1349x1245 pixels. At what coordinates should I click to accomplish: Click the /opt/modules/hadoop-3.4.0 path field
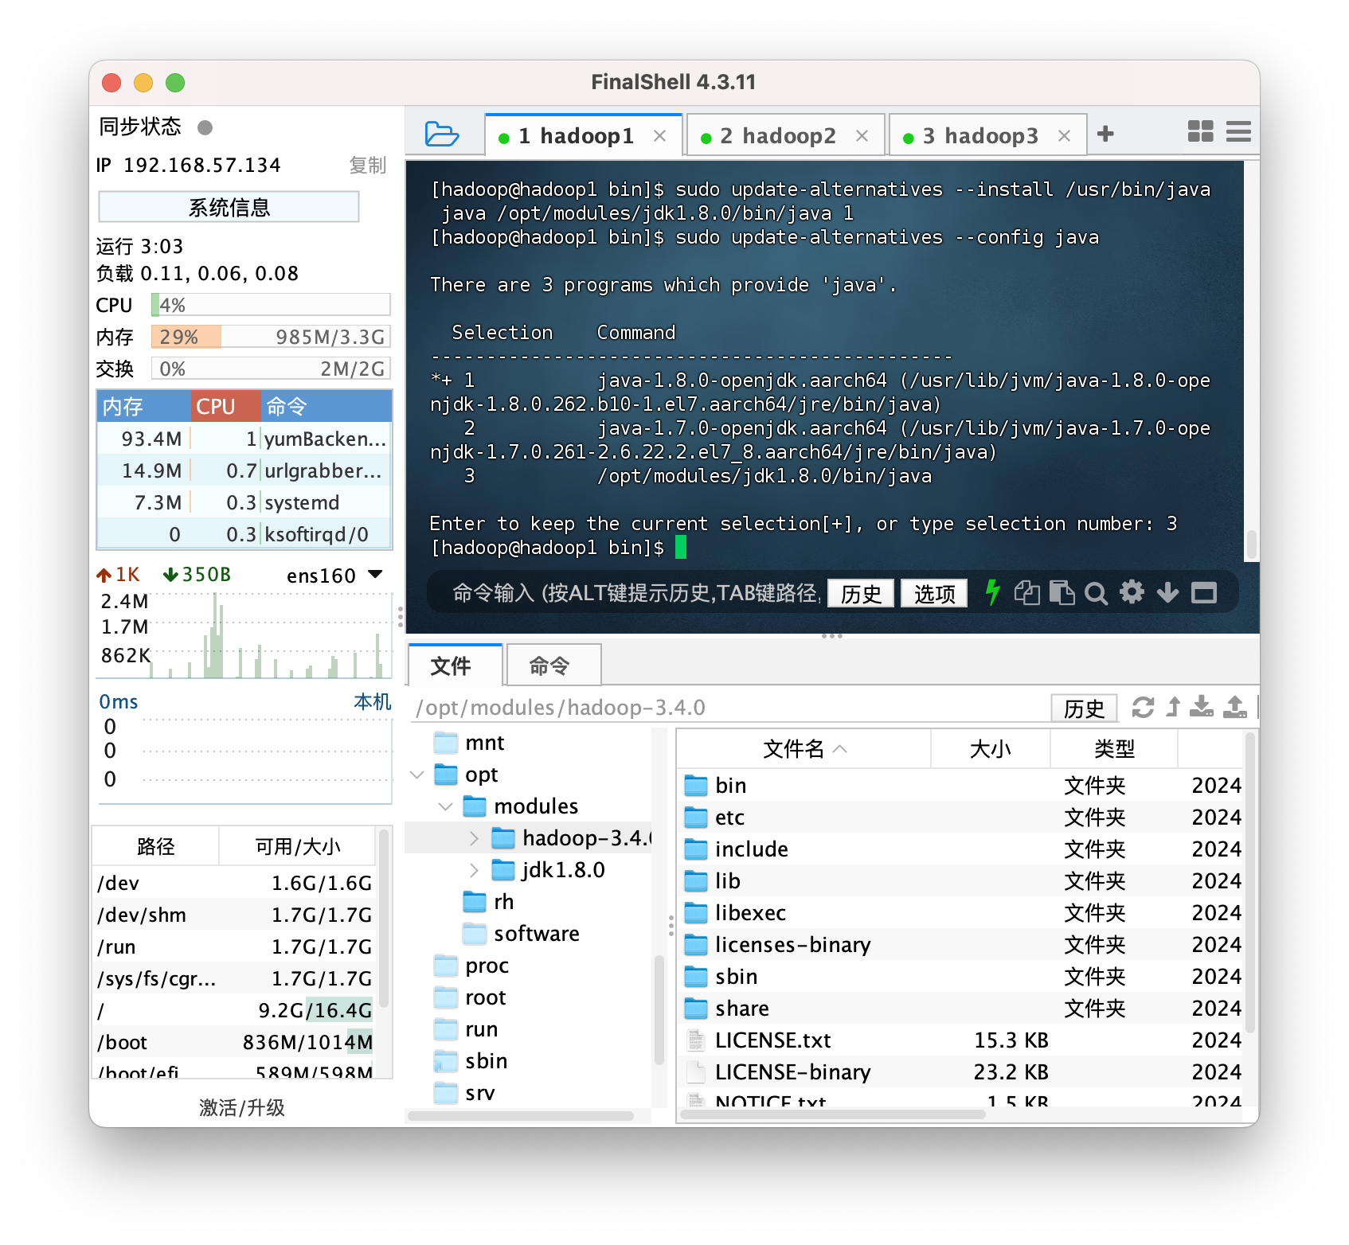(729, 708)
